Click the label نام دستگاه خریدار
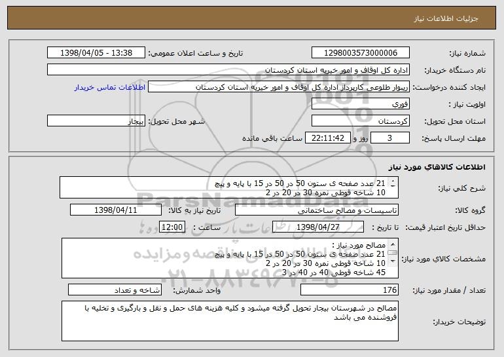The height and width of the screenshot is (357, 504). [x=455, y=71]
